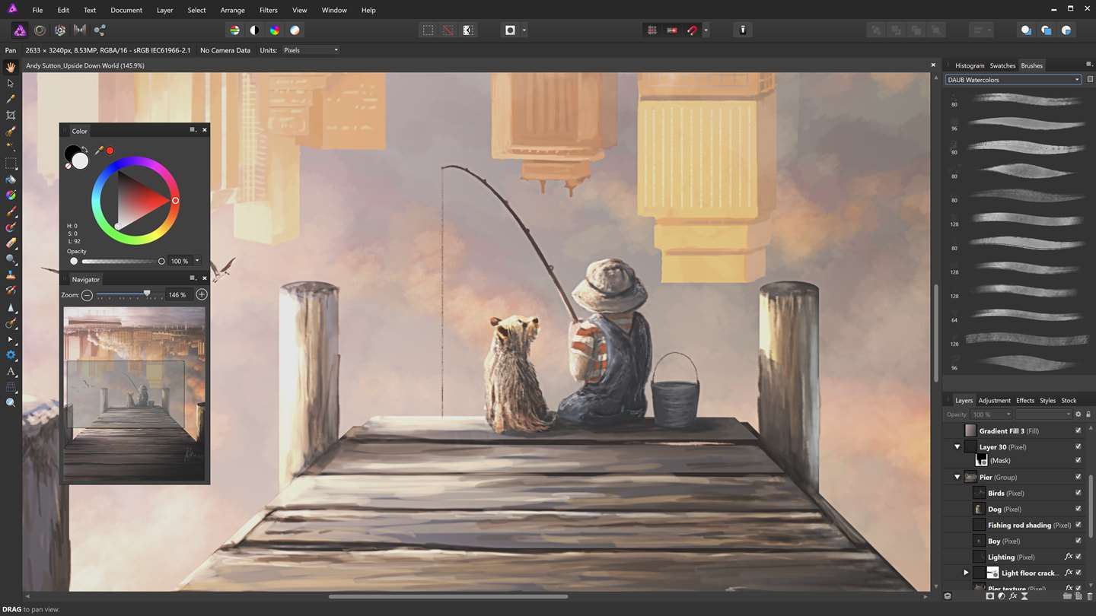Click the Select All marquee icon

click(428, 30)
